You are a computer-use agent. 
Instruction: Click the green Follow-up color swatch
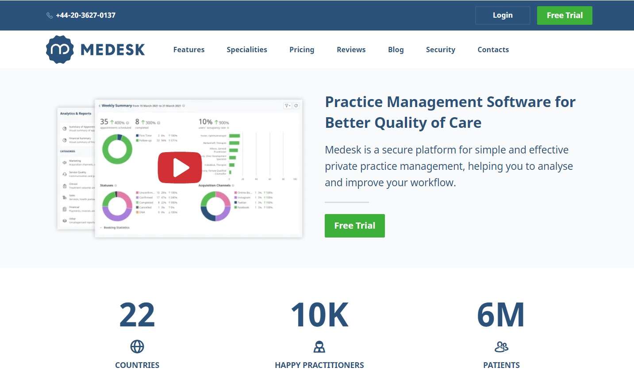tap(138, 139)
